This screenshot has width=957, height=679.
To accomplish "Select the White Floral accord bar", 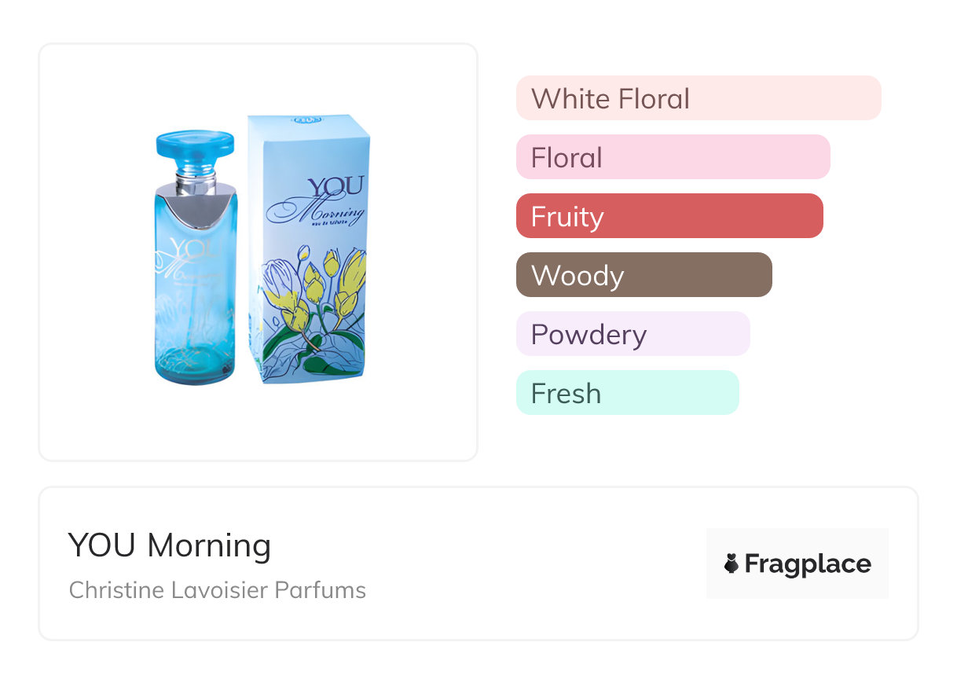I will 698,98.
